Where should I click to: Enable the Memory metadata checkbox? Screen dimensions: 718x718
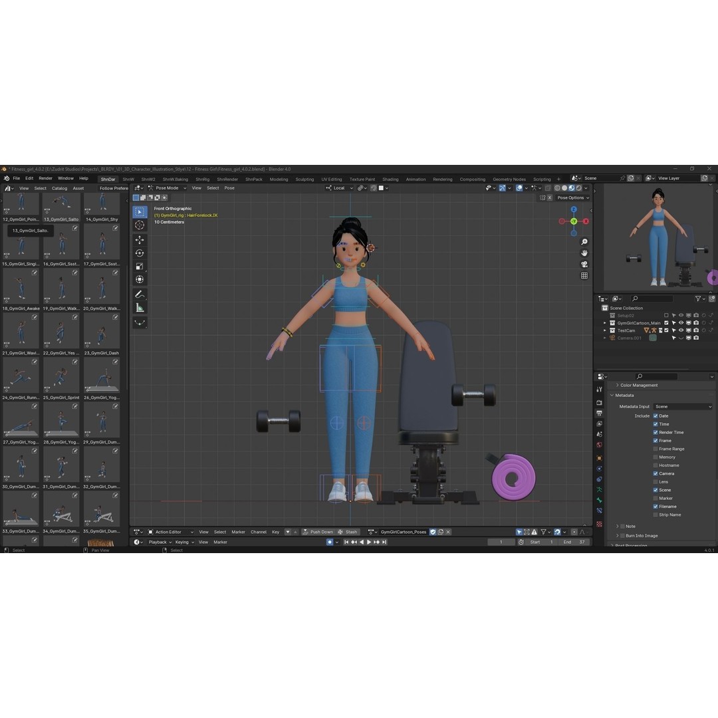pyautogui.click(x=656, y=457)
